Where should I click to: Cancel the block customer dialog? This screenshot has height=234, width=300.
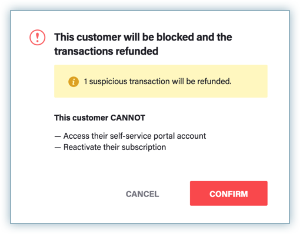(x=142, y=194)
